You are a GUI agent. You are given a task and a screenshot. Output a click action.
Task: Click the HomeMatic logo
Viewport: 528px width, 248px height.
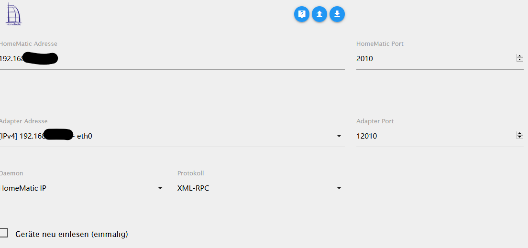tap(13, 14)
